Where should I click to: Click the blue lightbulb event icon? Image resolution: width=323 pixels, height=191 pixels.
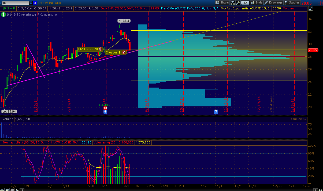pyautogui.click(x=105, y=112)
